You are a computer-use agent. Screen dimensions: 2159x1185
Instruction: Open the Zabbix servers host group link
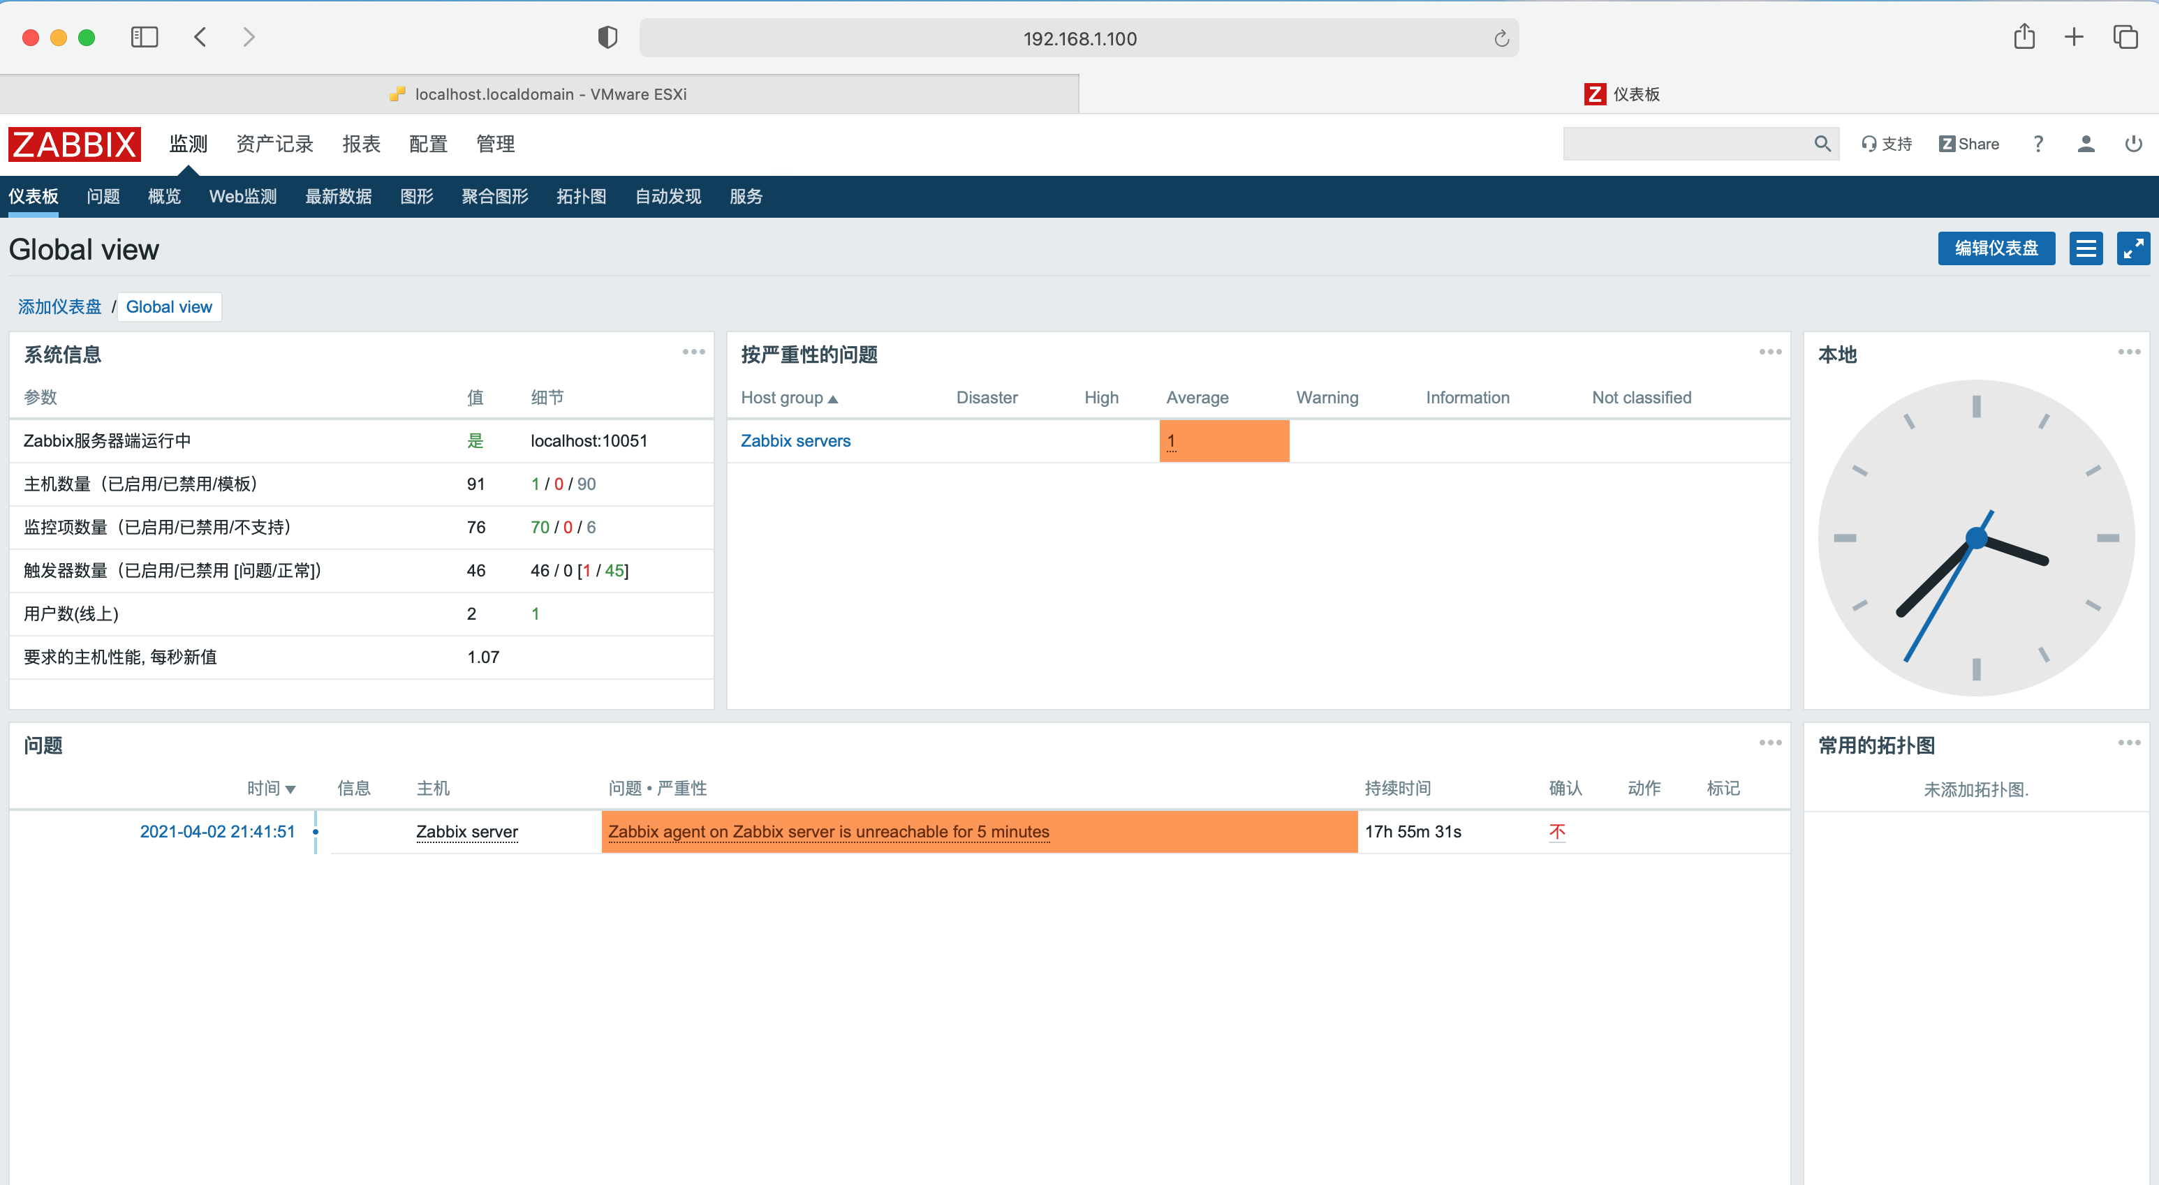[795, 441]
